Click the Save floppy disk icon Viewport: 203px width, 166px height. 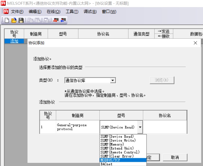21,20
